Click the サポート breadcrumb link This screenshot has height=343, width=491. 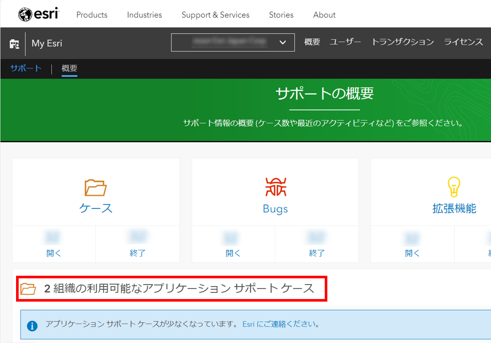[x=26, y=68]
